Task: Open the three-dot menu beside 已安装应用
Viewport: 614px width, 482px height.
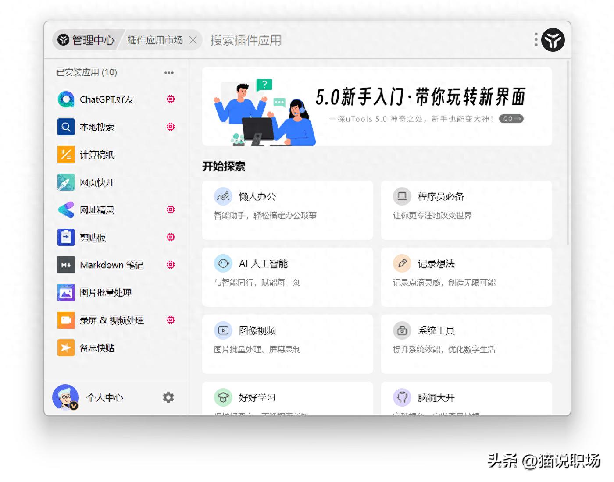Action: [x=169, y=72]
